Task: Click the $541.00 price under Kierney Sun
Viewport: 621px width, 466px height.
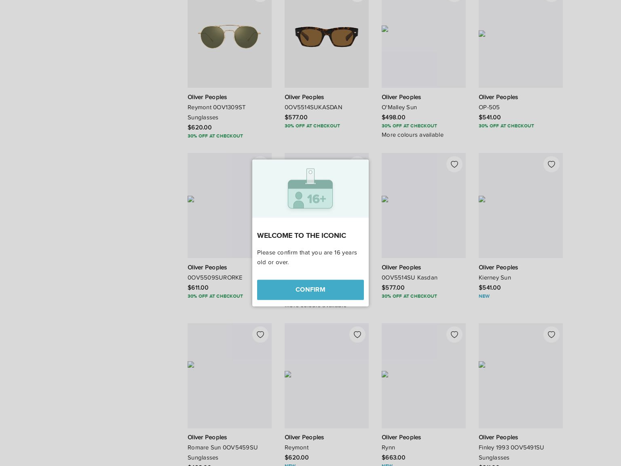Action: (490, 288)
